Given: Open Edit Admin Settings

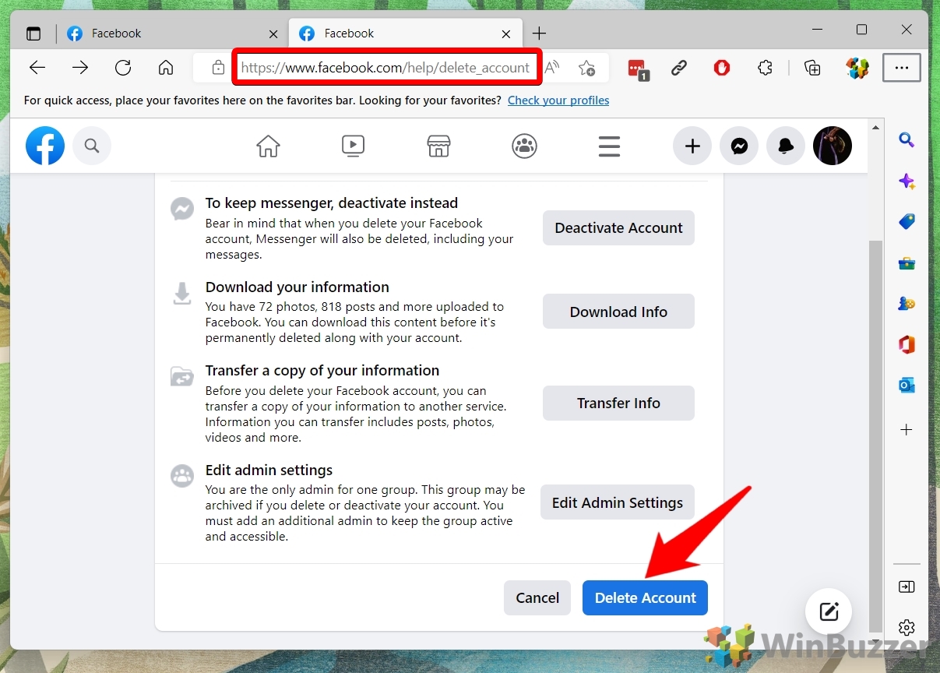Looking at the screenshot, I should point(618,502).
